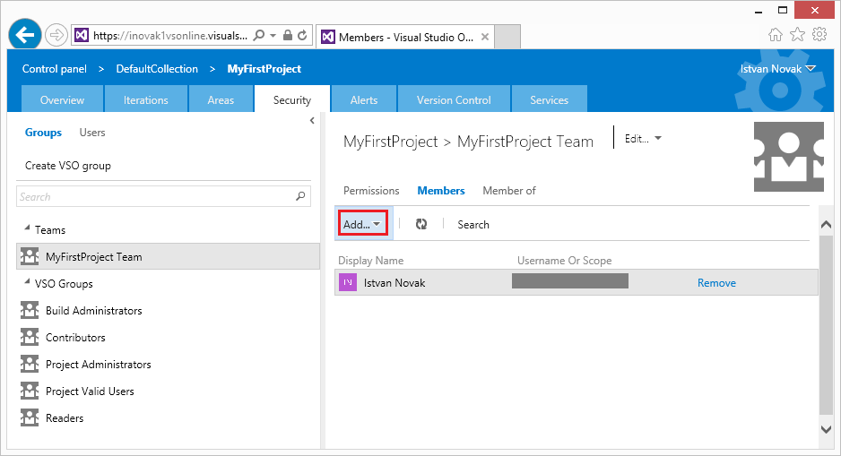Screen dimensions: 841x456
Task: Select Contributors group
Action: [75, 337]
